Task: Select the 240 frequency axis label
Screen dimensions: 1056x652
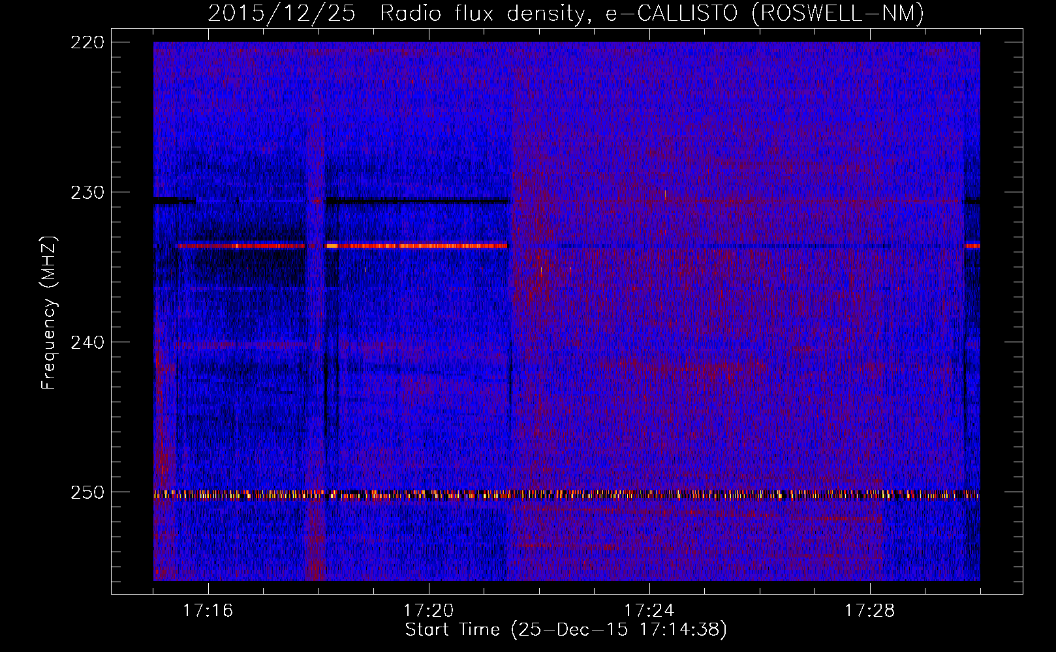Action: [x=87, y=342]
